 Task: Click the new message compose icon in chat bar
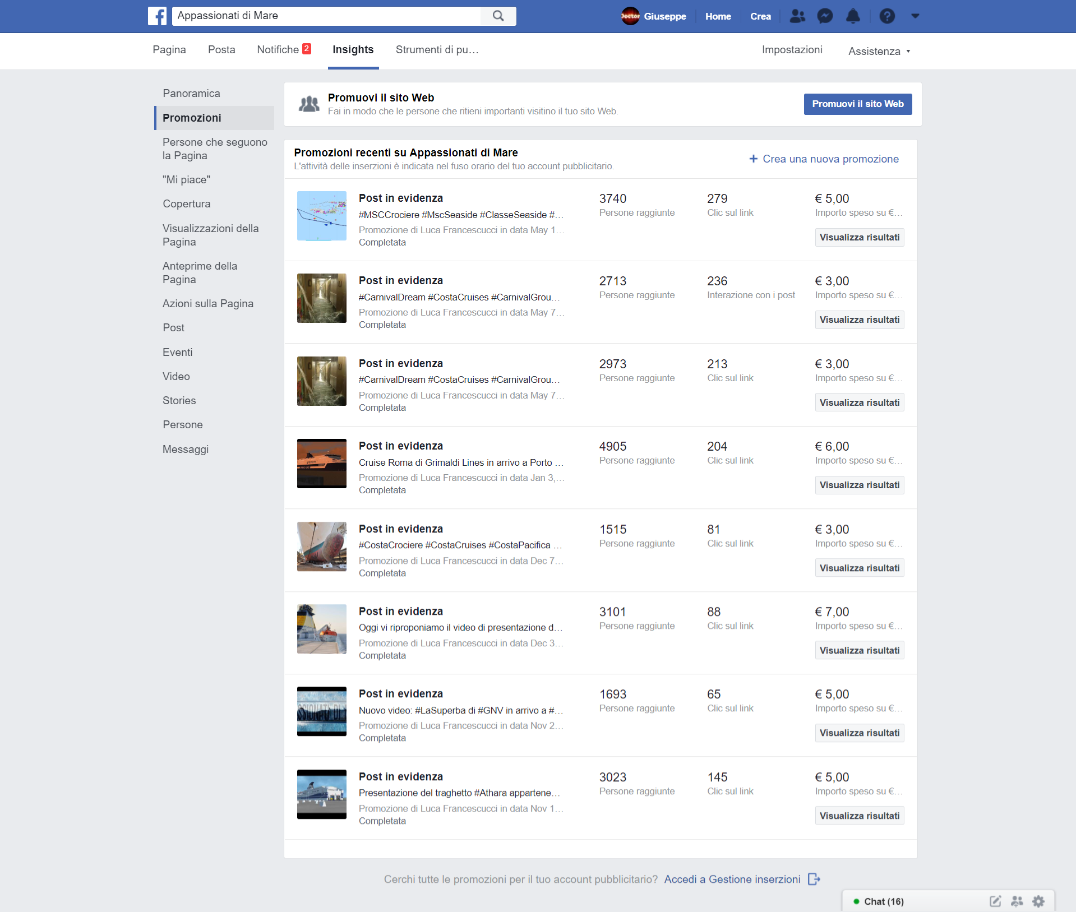[995, 901]
